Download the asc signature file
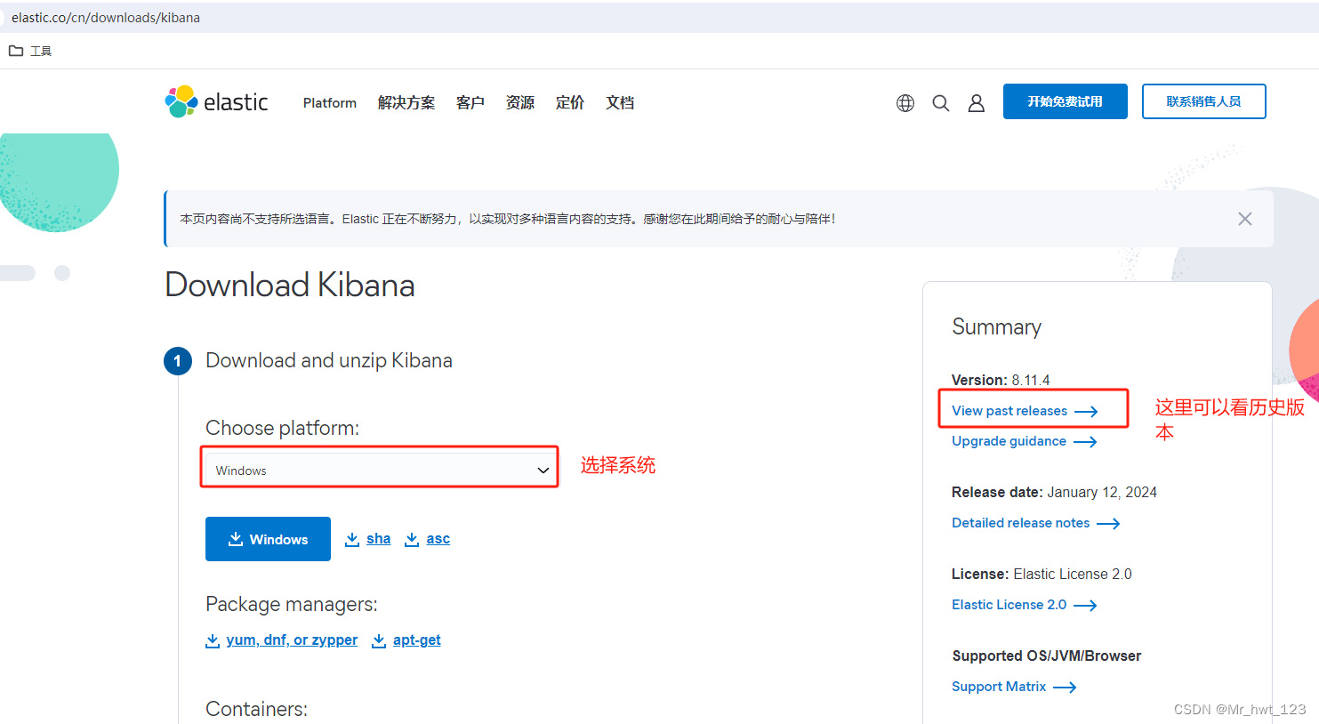Image resolution: width=1319 pixels, height=724 pixels. tap(428, 539)
